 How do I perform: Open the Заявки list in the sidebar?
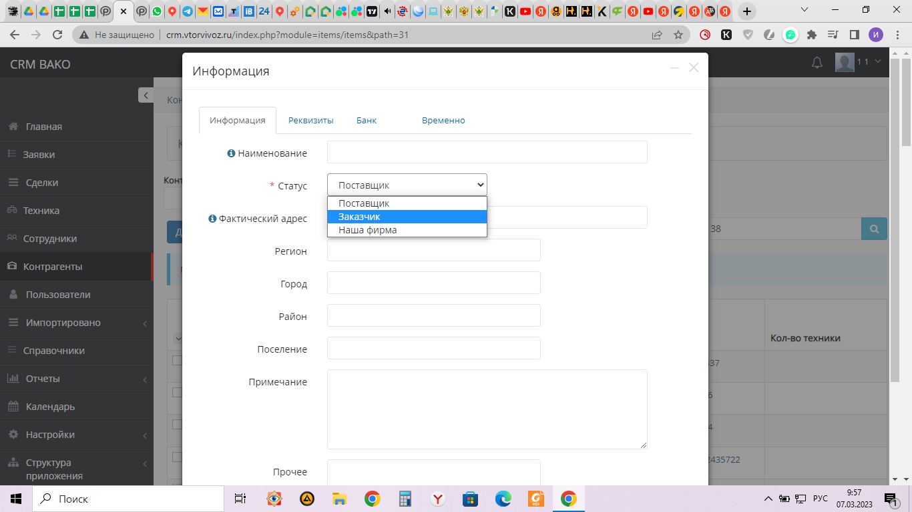[39, 155]
